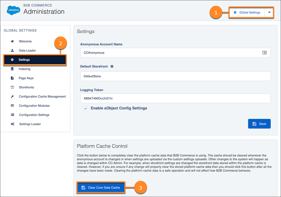Open Data Loader in sidebar
Image resolution: width=281 pixels, height=197 pixels.
click(27, 51)
